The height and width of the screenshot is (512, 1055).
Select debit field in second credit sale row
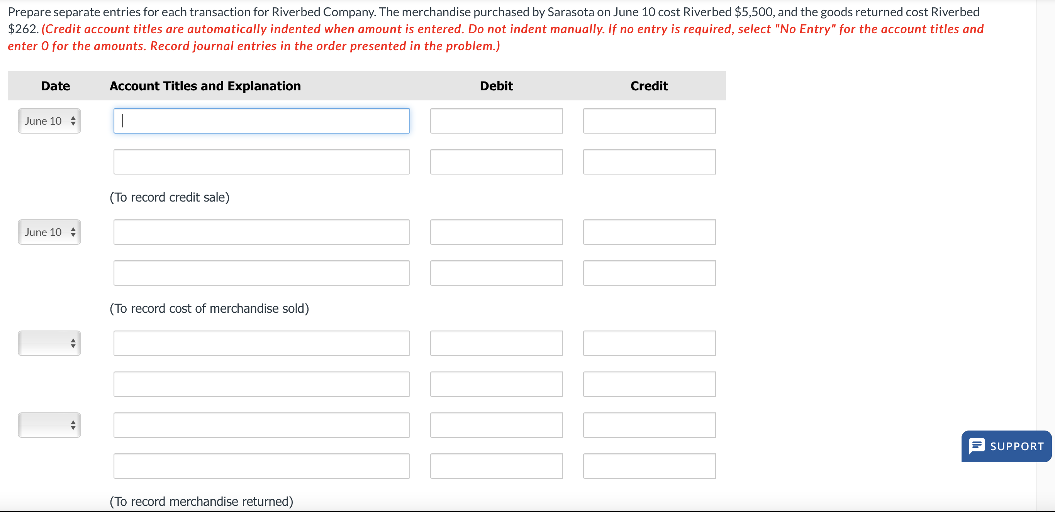[496, 162]
